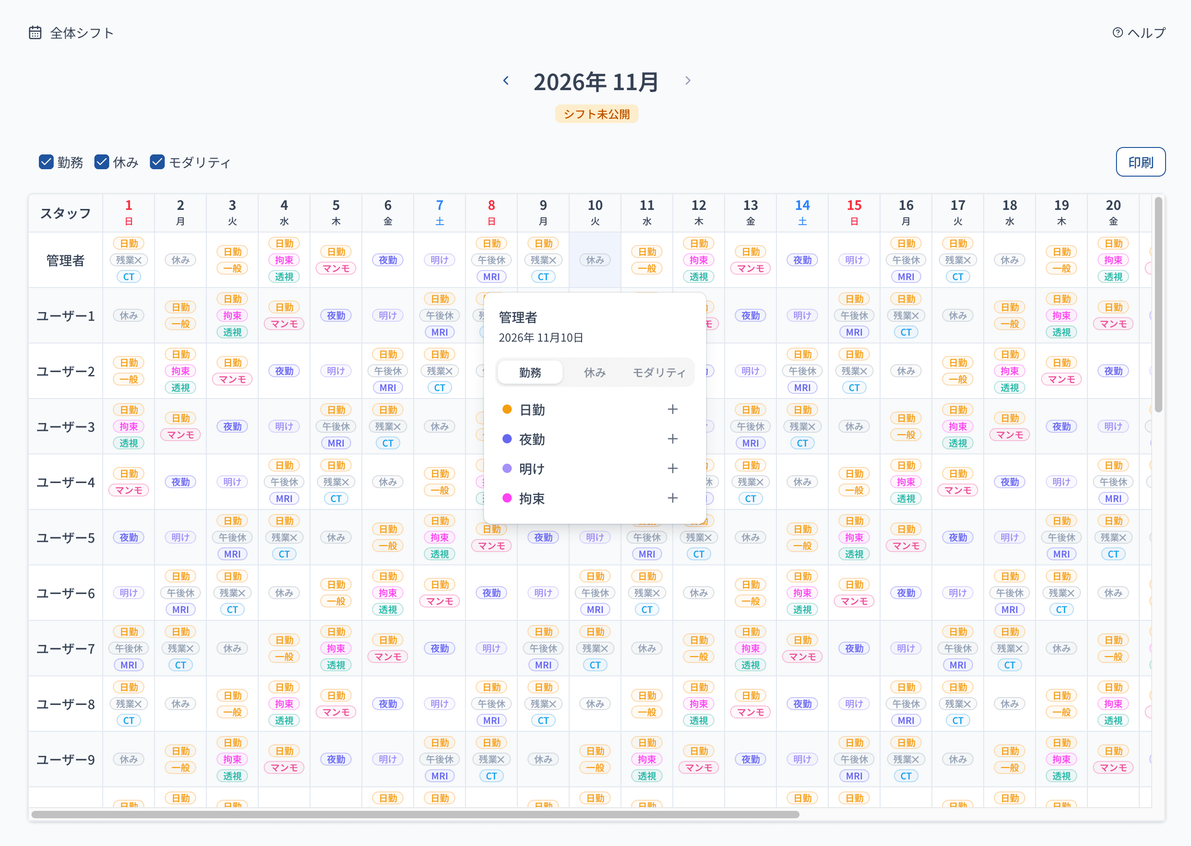Click the orange 日勤 color dot
The image size is (1191, 846).
507,410
